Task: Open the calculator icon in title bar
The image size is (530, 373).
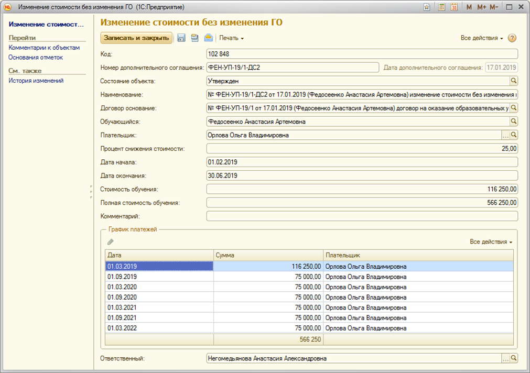Action: click(x=442, y=7)
